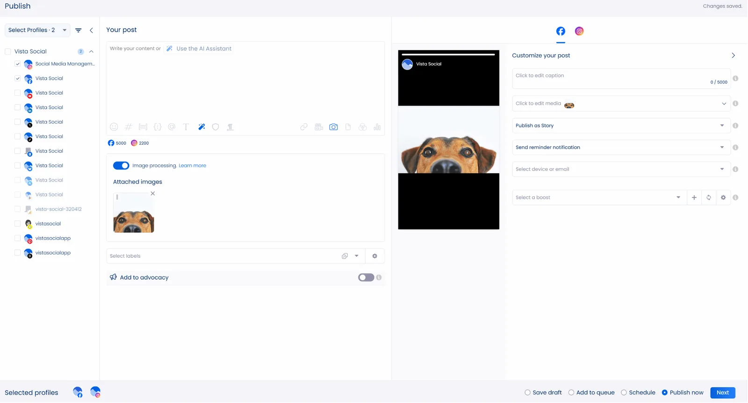Open the hashtag tool in editor toolbar
The width and height of the screenshot is (748, 403).
(129, 127)
